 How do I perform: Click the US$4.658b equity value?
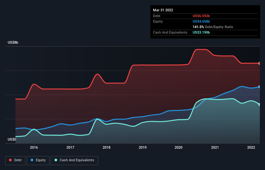pyautogui.click(x=201, y=21)
